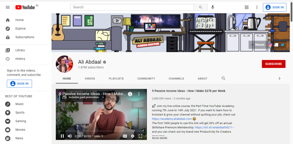This screenshot has width=293, height=144.
Task: Click the channel name 'Ali Abdaal'
Action: (x=90, y=62)
